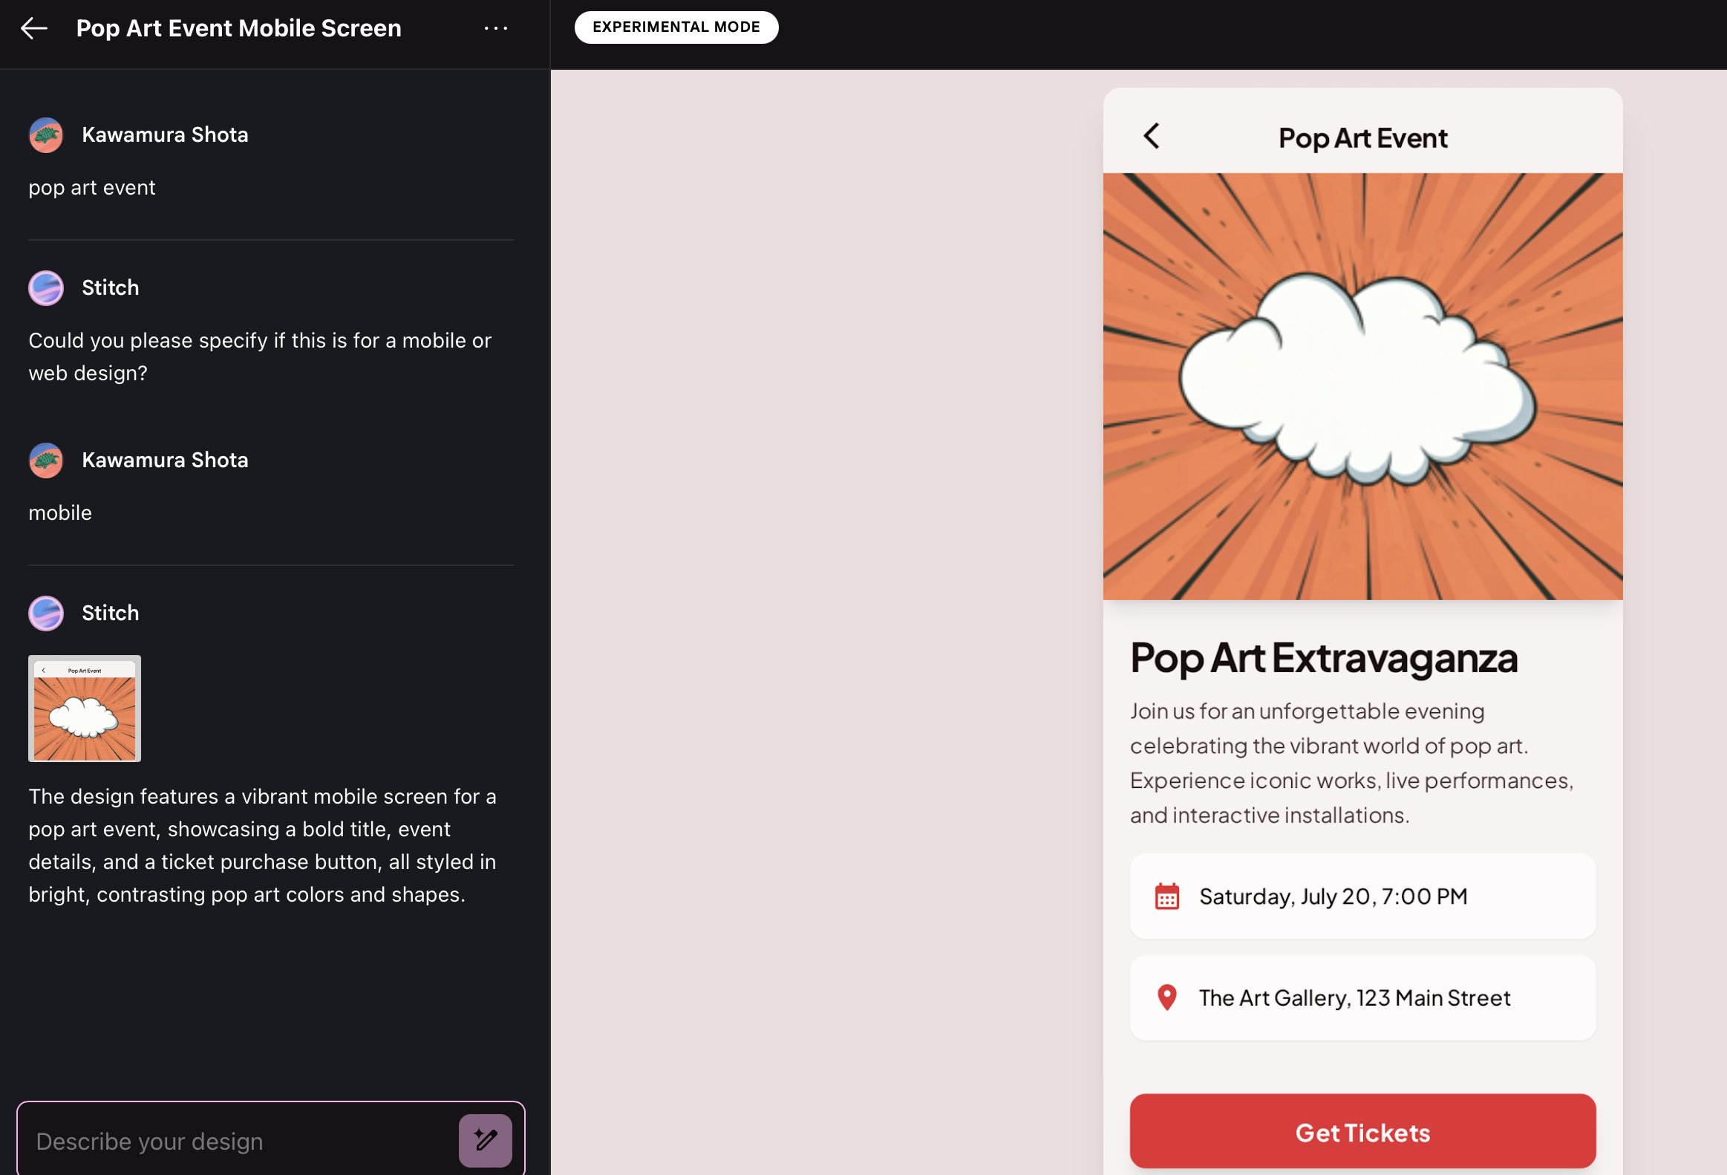Select the Saturday, July 20 date card
The height and width of the screenshot is (1175, 1727).
click(1362, 896)
